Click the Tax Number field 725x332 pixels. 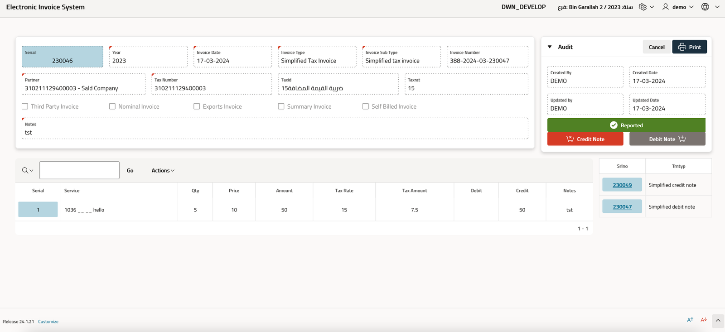click(x=212, y=84)
